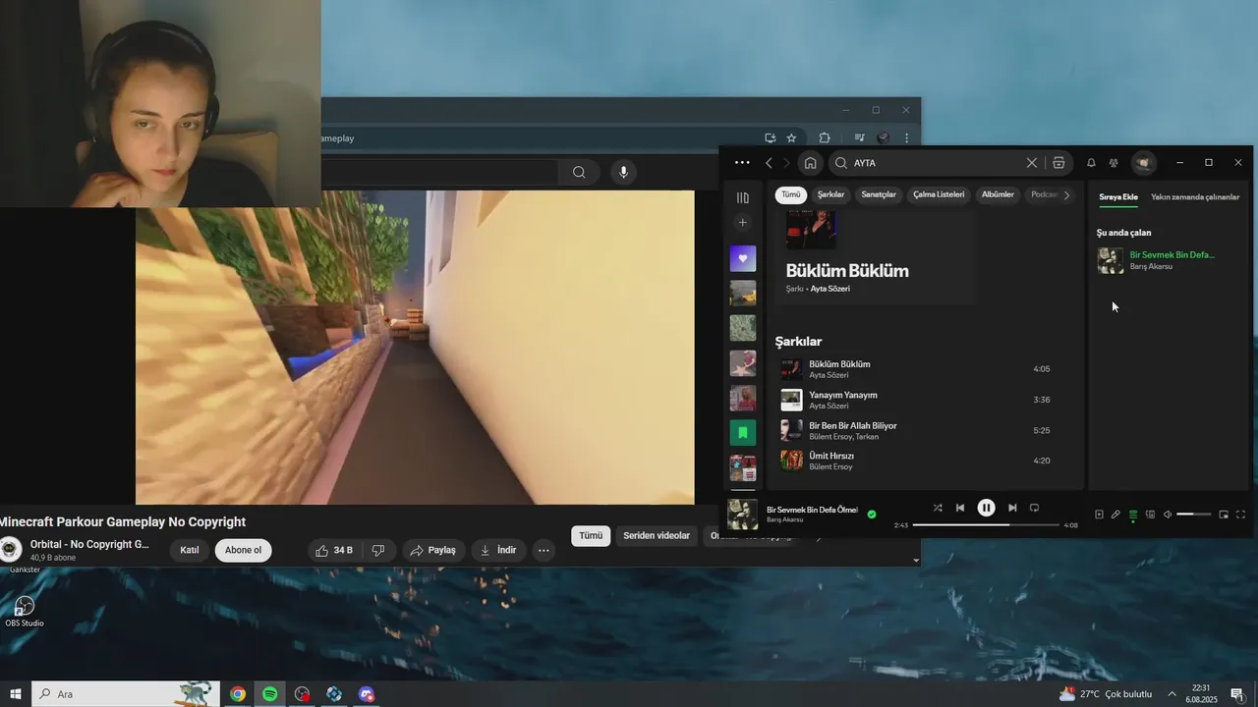Go back in Spotify navigation
1258x707 pixels.
point(769,163)
